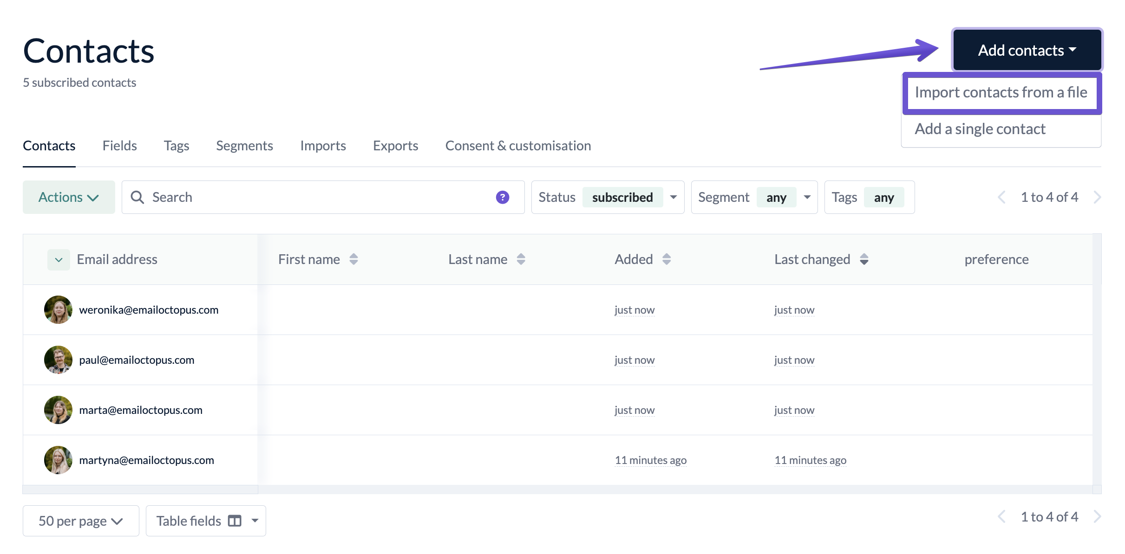Open the Actions menu button
The width and height of the screenshot is (1125, 554).
click(69, 197)
